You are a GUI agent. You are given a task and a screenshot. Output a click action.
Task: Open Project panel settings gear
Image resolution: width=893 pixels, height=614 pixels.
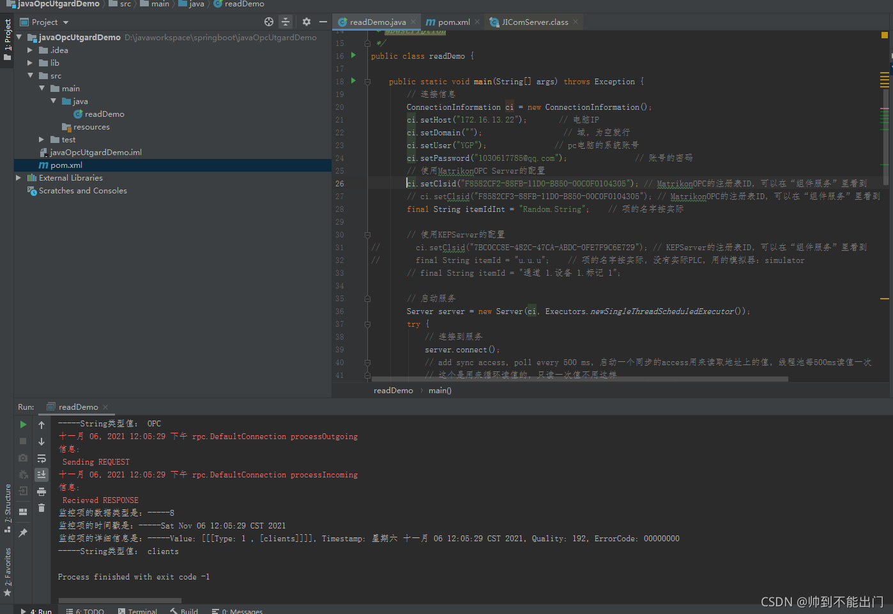pos(307,22)
